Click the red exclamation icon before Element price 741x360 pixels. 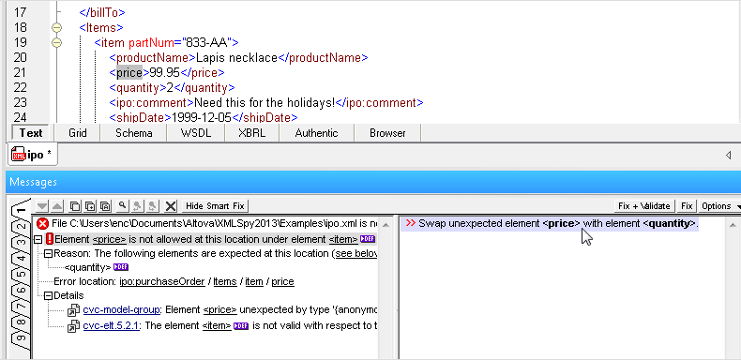pos(50,239)
